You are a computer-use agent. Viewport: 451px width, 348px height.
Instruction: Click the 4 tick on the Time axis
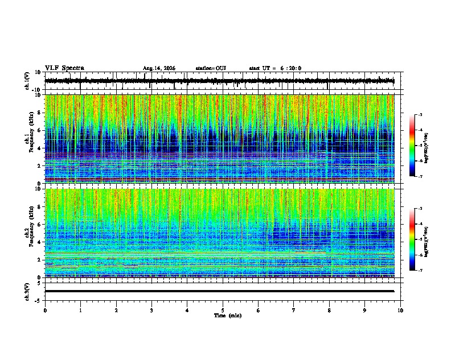[x=187, y=310]
